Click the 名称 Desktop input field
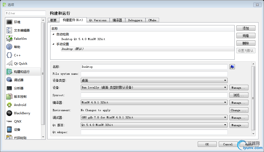 click(154, 67)
